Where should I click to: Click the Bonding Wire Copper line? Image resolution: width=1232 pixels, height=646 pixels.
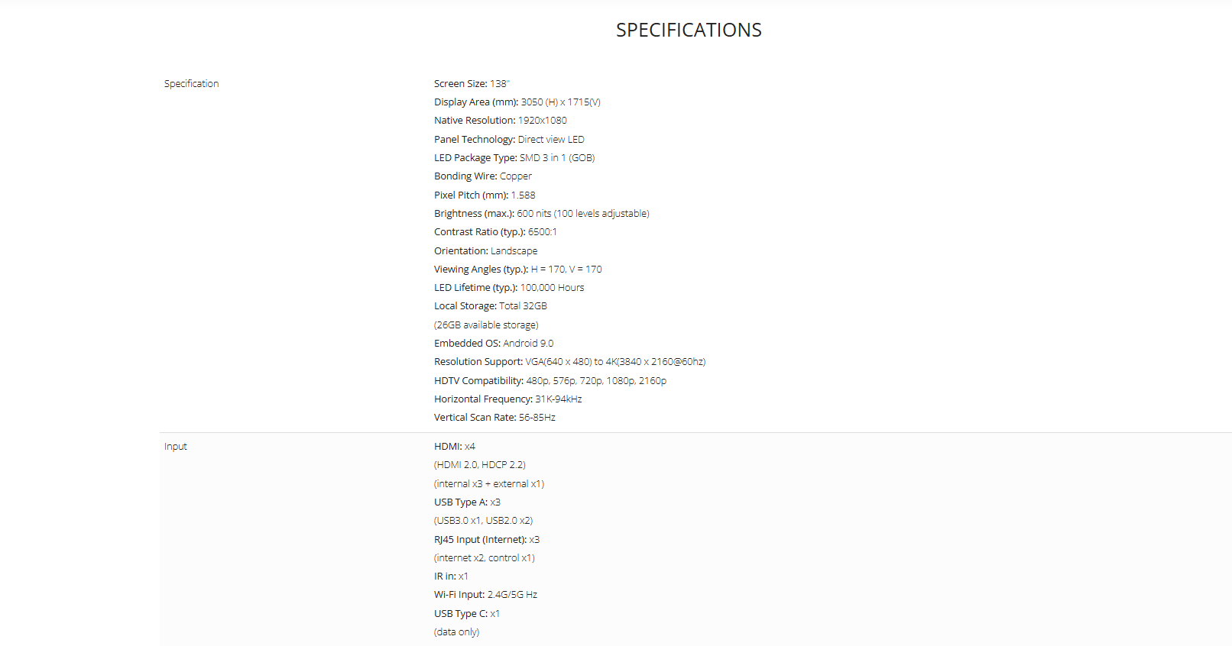(x=482, y=176)
